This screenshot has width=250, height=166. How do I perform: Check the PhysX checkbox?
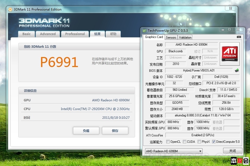coord(199,142)
